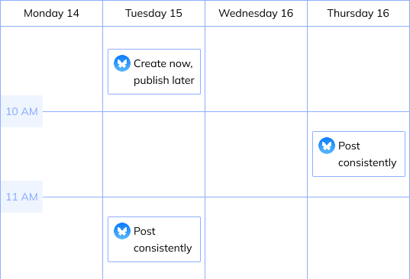Select the Wednesday 16 column header
410x279 pixels.
pos(256,13)
